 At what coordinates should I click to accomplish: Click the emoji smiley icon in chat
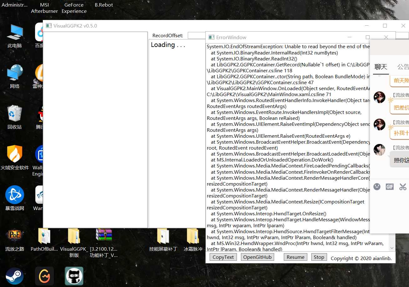pos(377,187)
